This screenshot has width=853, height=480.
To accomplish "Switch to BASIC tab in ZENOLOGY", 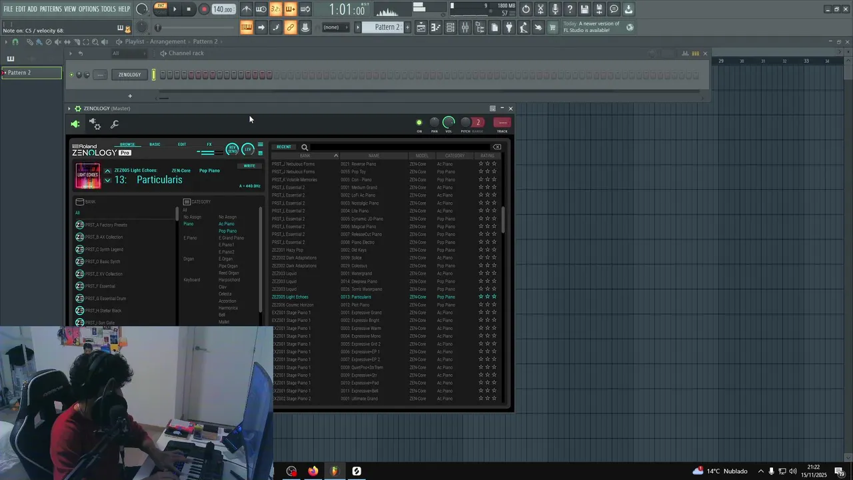I will tap(155, 144).
